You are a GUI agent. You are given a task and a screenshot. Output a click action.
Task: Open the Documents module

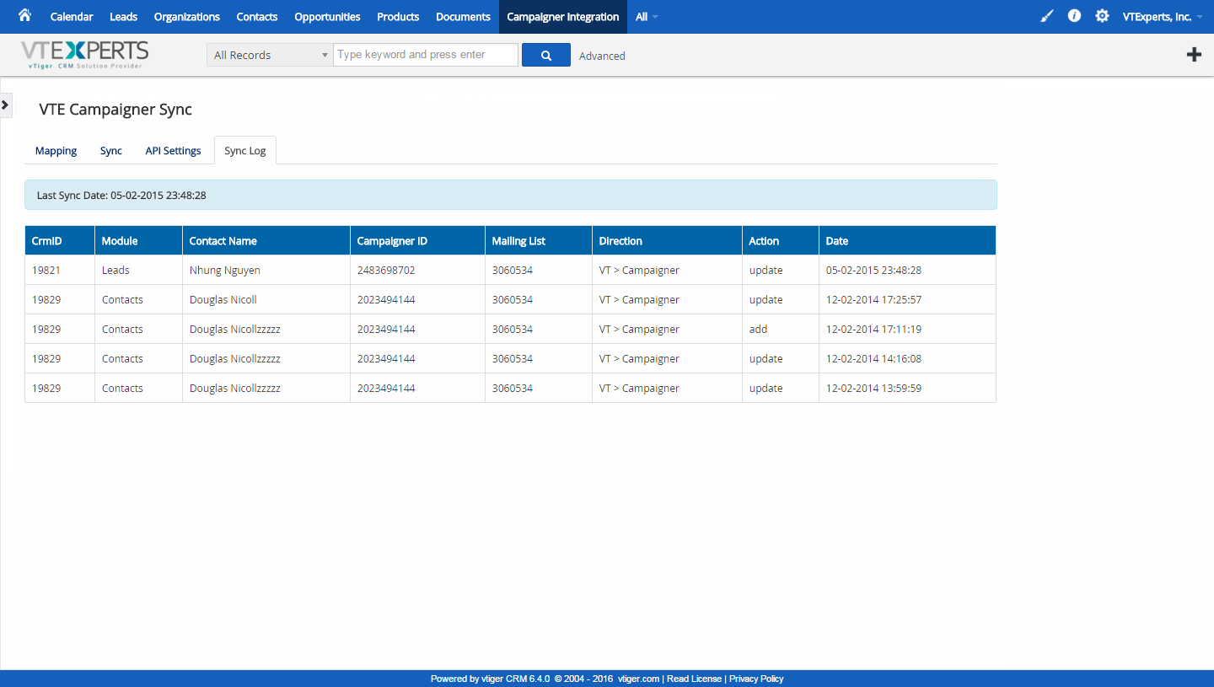coord(463,17)
